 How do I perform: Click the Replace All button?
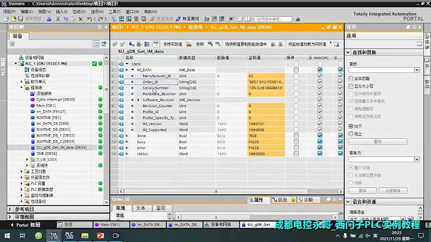(393, 190)
